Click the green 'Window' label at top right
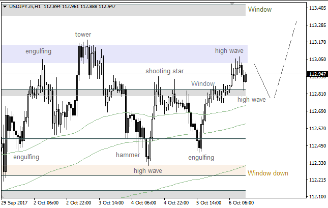The width and height of the screenshot is (328, 208). [259, 10]
